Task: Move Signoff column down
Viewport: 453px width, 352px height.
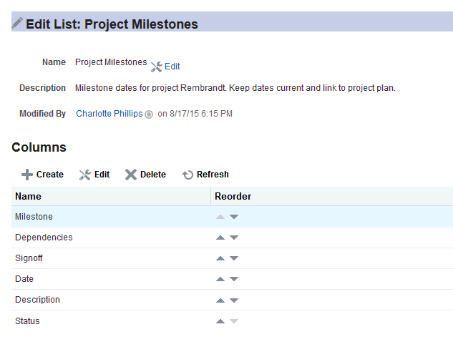Action: point(234,258)
